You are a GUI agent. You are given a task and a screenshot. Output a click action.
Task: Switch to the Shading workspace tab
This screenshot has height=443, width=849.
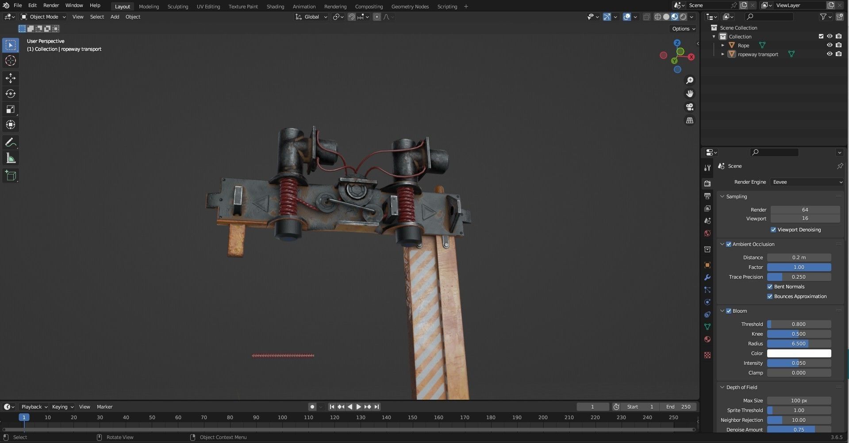(x=275, y=7)
